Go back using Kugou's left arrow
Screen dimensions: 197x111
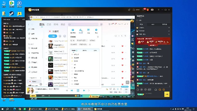[29, 24]
